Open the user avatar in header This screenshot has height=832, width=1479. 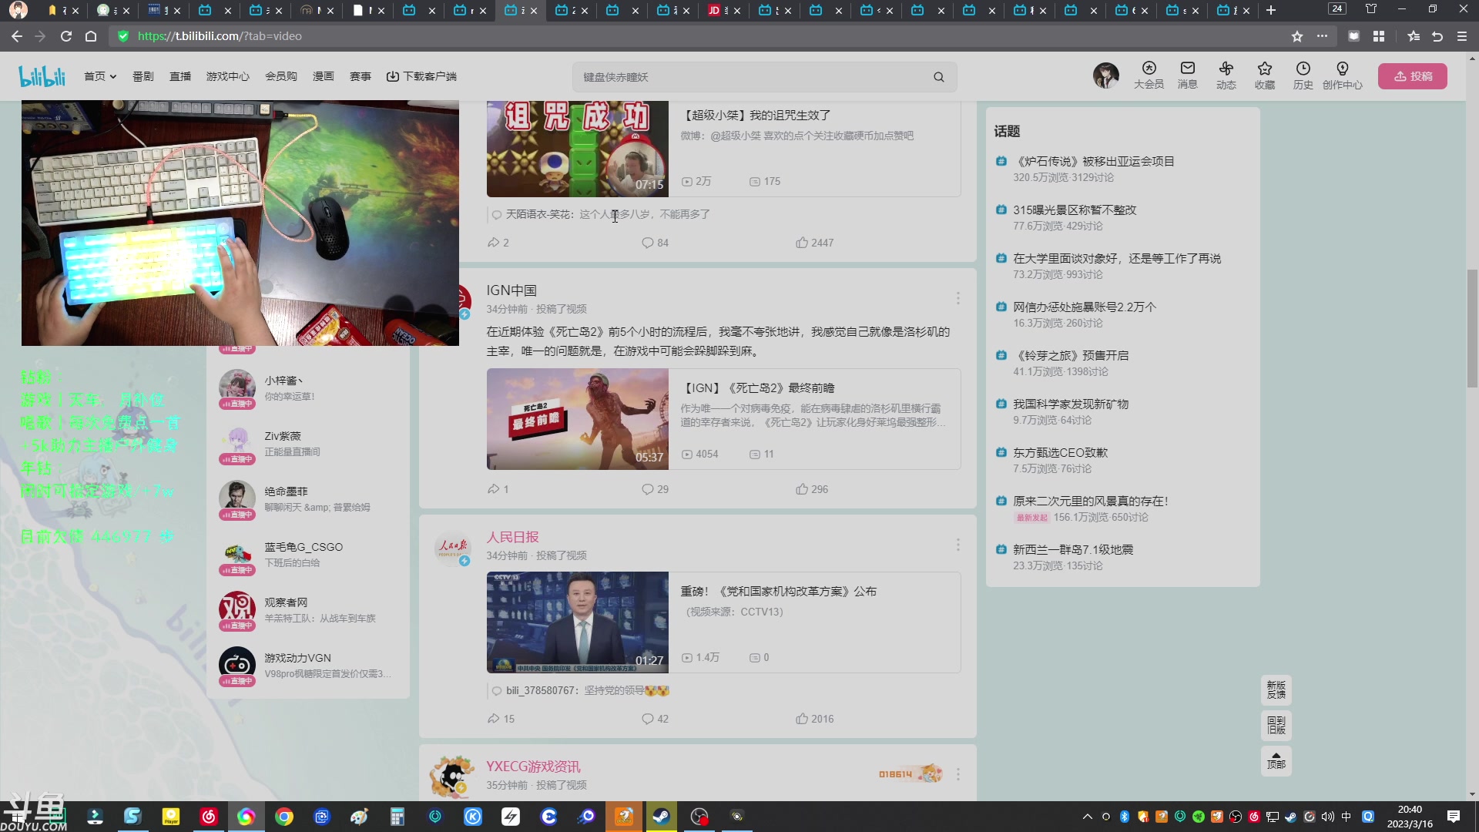coord(1106,75)
